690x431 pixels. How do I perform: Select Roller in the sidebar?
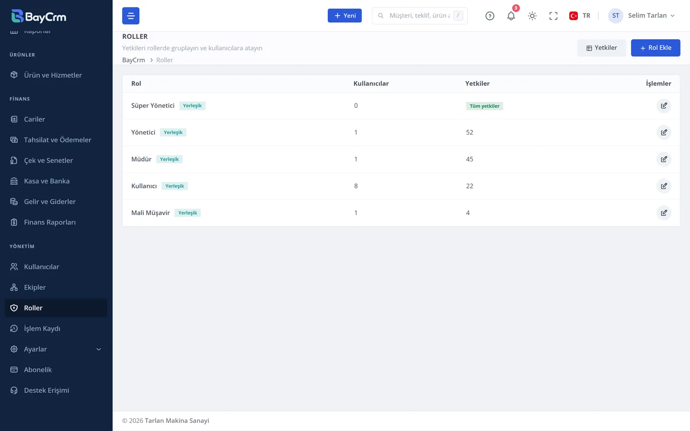[x=56, y=308]
